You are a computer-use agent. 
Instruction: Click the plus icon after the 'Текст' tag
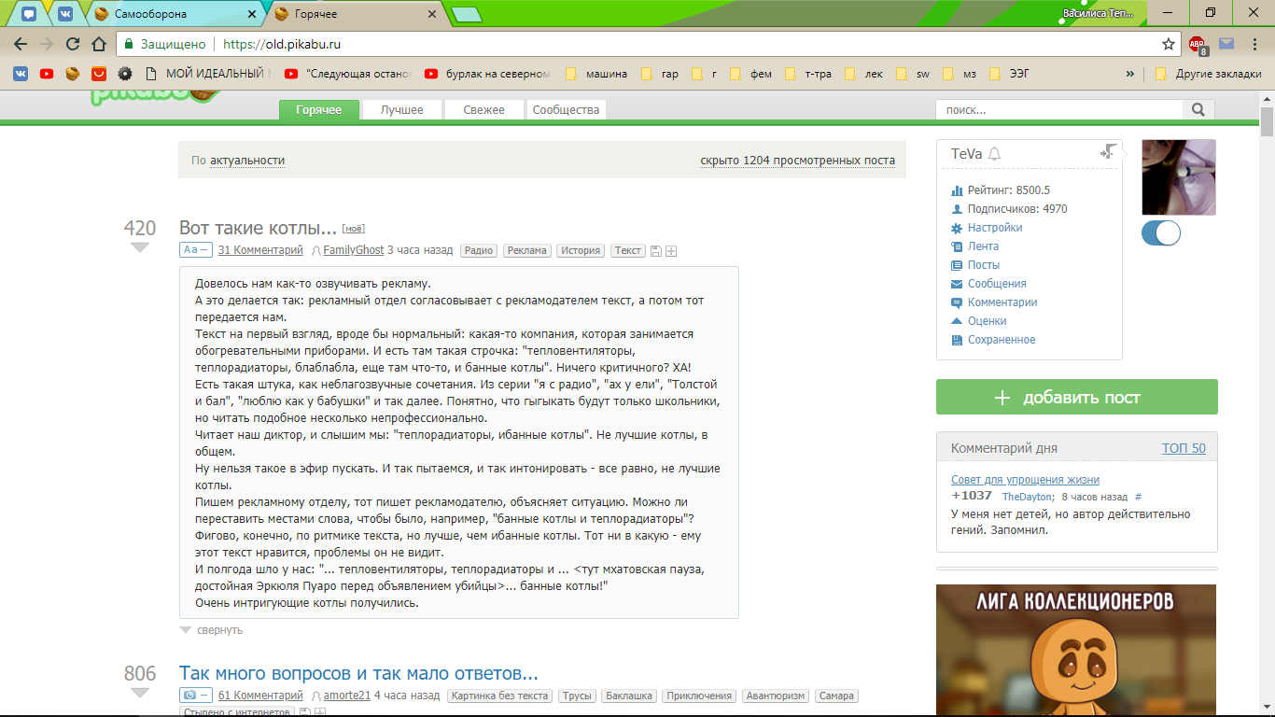pyautogui.click(x=671, y=251)
